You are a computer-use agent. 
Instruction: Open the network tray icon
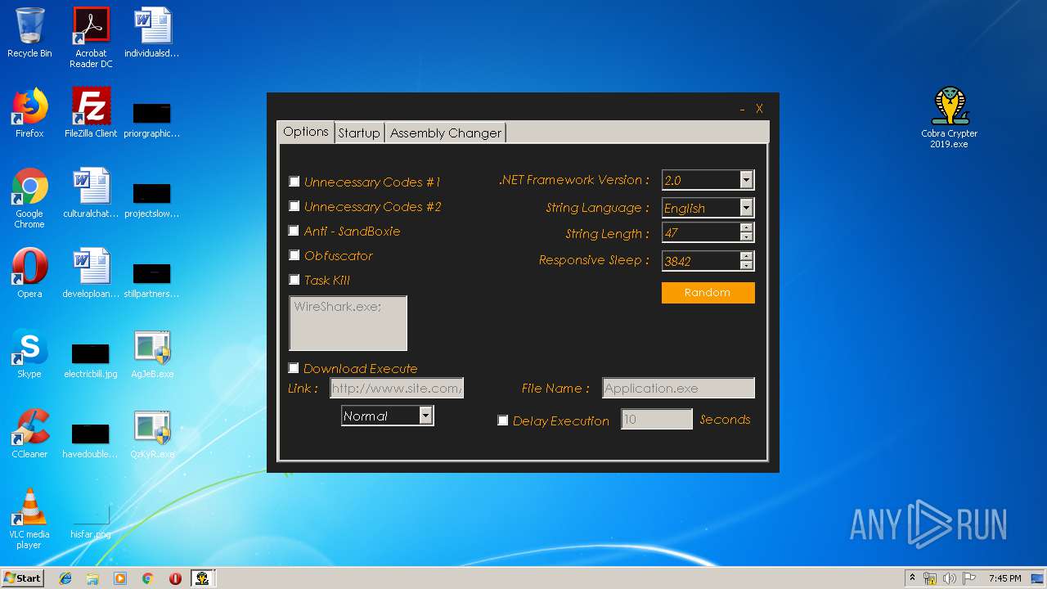pyautogui.click(x=930, y=578)
